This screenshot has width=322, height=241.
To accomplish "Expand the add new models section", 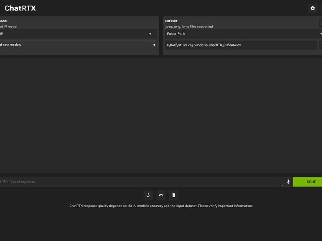I will [x=78, y=45].
